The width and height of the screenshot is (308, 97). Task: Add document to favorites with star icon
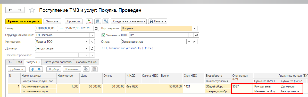click(32, 10)
